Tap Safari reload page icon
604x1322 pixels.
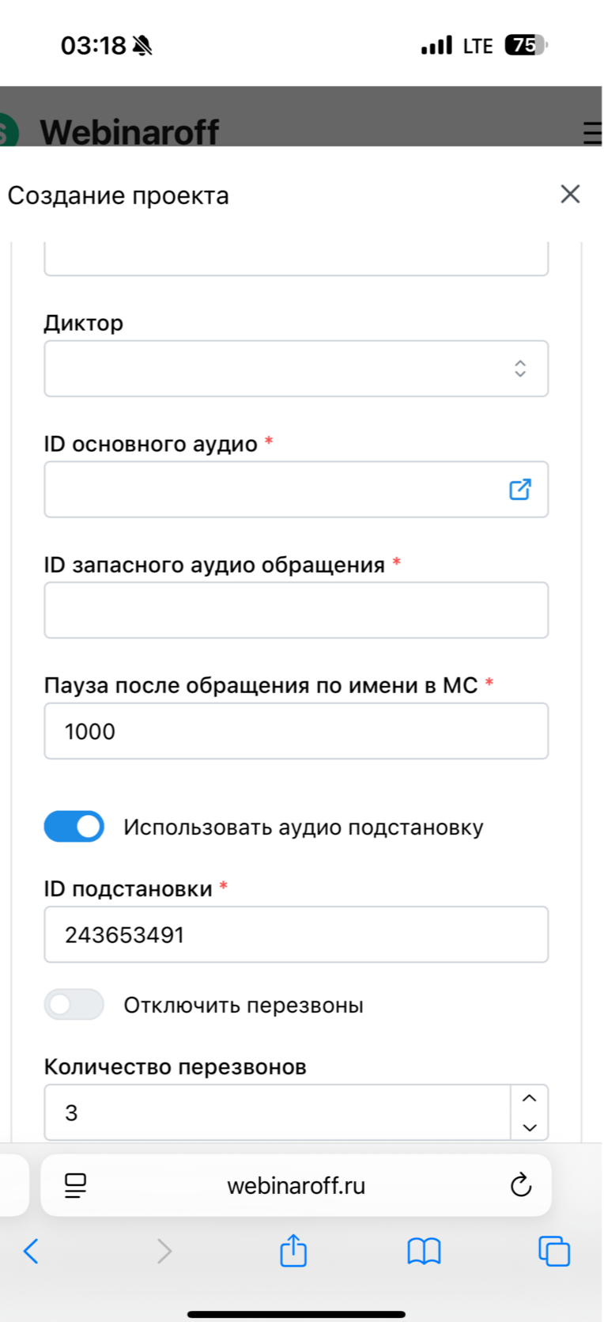520,1185
